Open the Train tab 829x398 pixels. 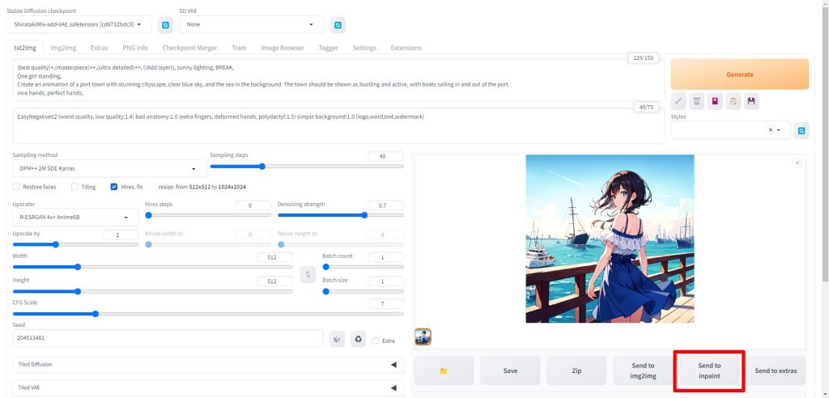click(239, 48)
